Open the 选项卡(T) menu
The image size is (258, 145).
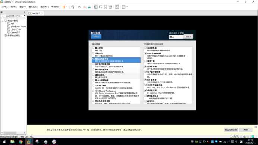(x=45, y=7)
